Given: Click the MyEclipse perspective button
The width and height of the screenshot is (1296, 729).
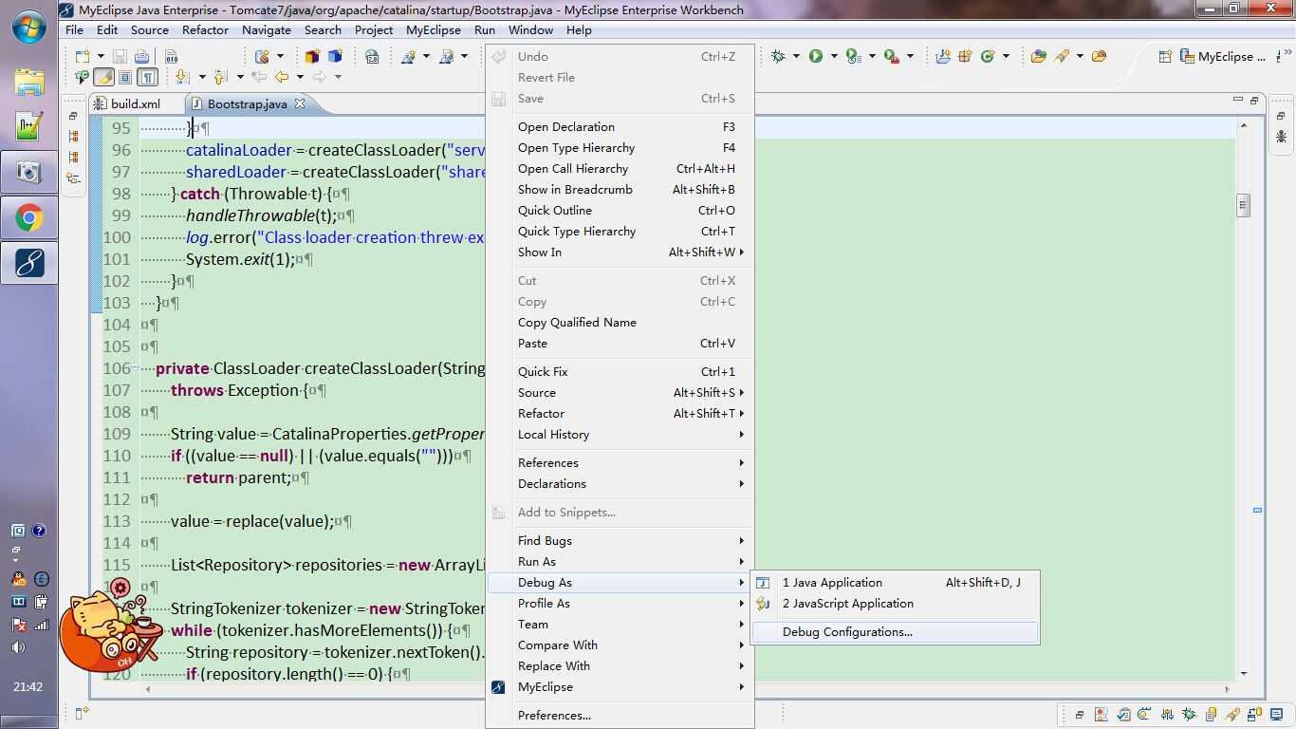Looking at the screenshot, I should (1225, 57).
